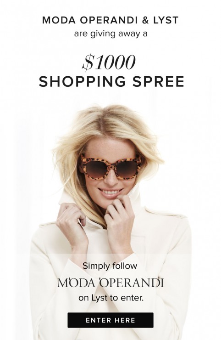Click the dollar sign in the prize amount
The height and width of the screenshot is (340, 221).
(88, 63)
